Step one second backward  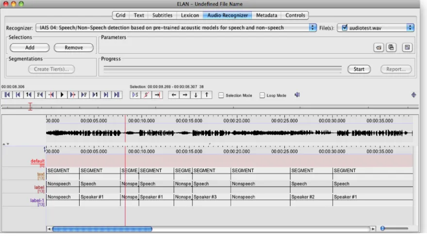pyautogui.click(x=29, y=95)
